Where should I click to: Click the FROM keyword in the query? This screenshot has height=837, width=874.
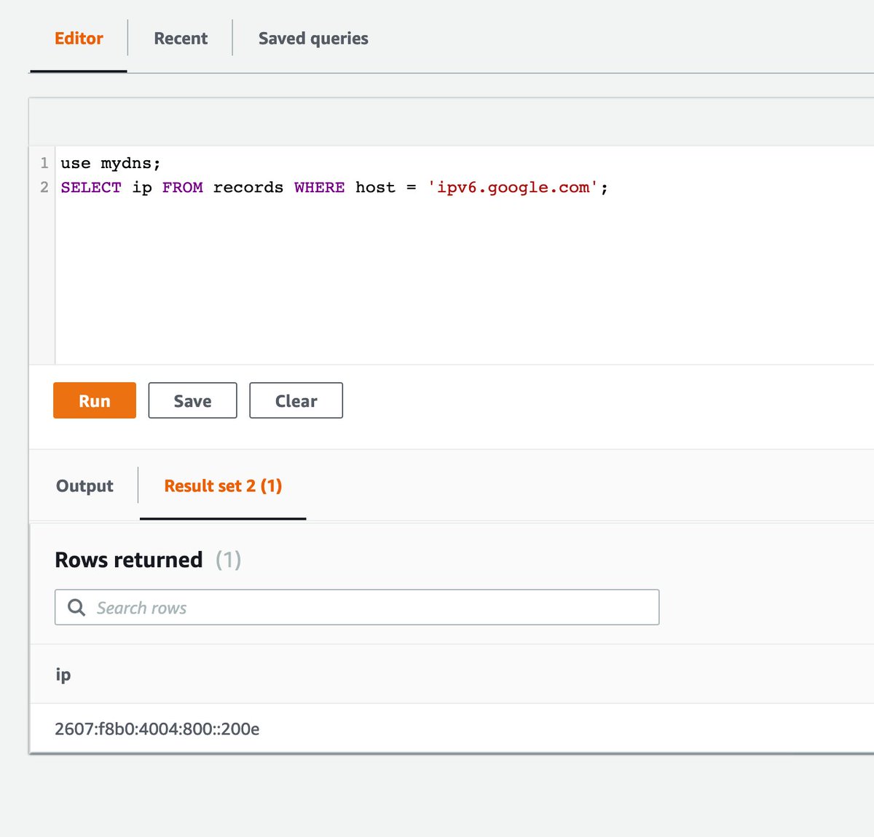[183, 187]
